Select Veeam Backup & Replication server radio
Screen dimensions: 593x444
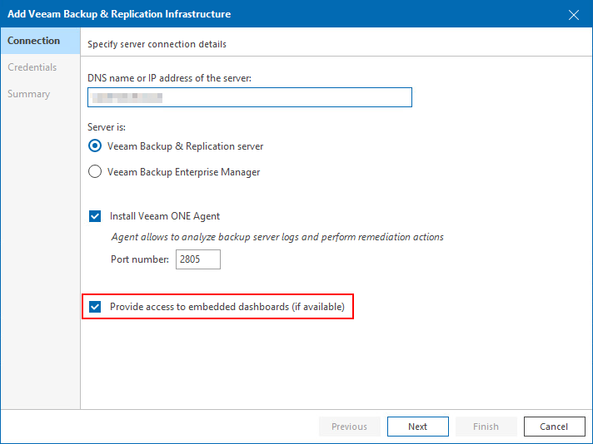(x=95, y=146)
